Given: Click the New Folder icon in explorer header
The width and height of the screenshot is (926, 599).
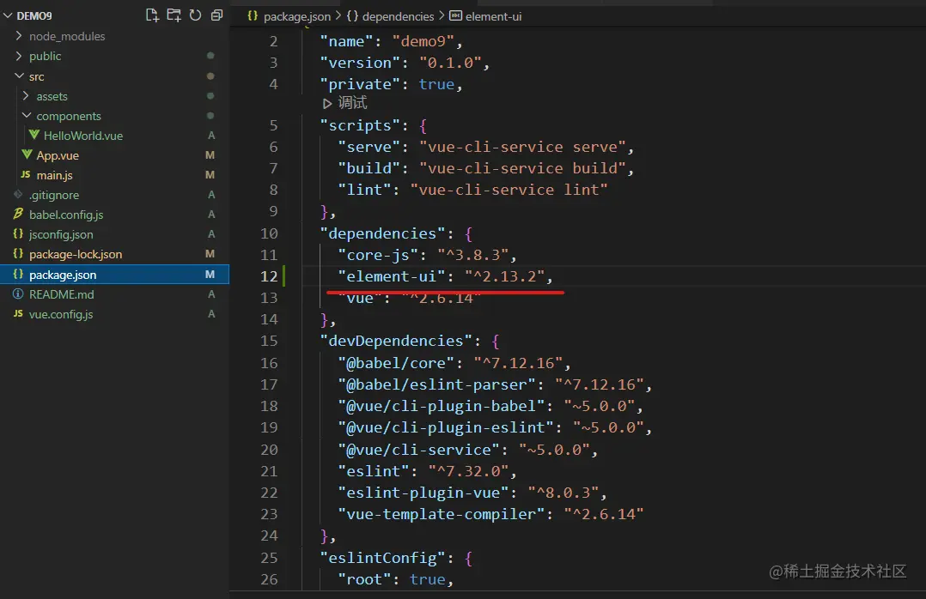Looking at the screenshot, I should click(174, 15).
